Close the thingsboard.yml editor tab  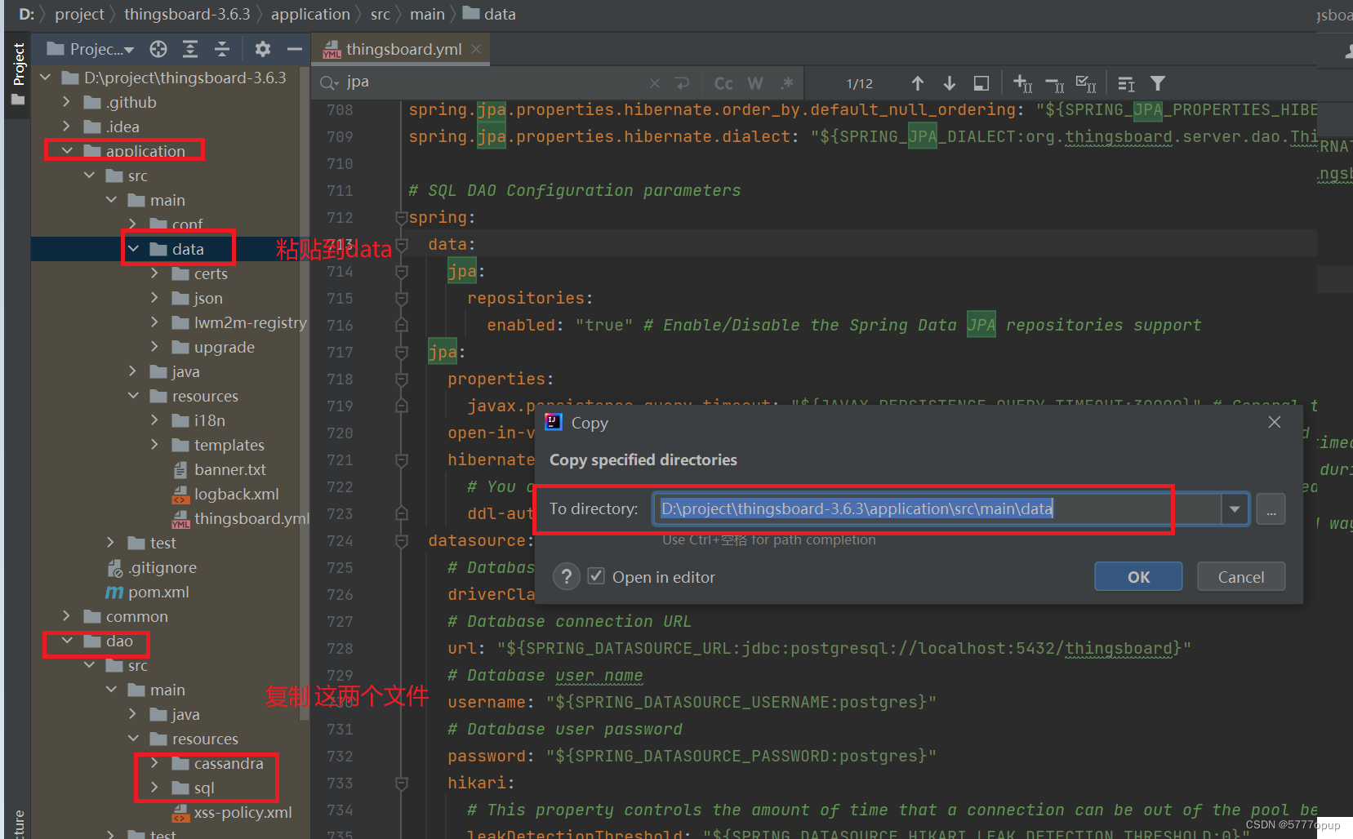point(477,49)
